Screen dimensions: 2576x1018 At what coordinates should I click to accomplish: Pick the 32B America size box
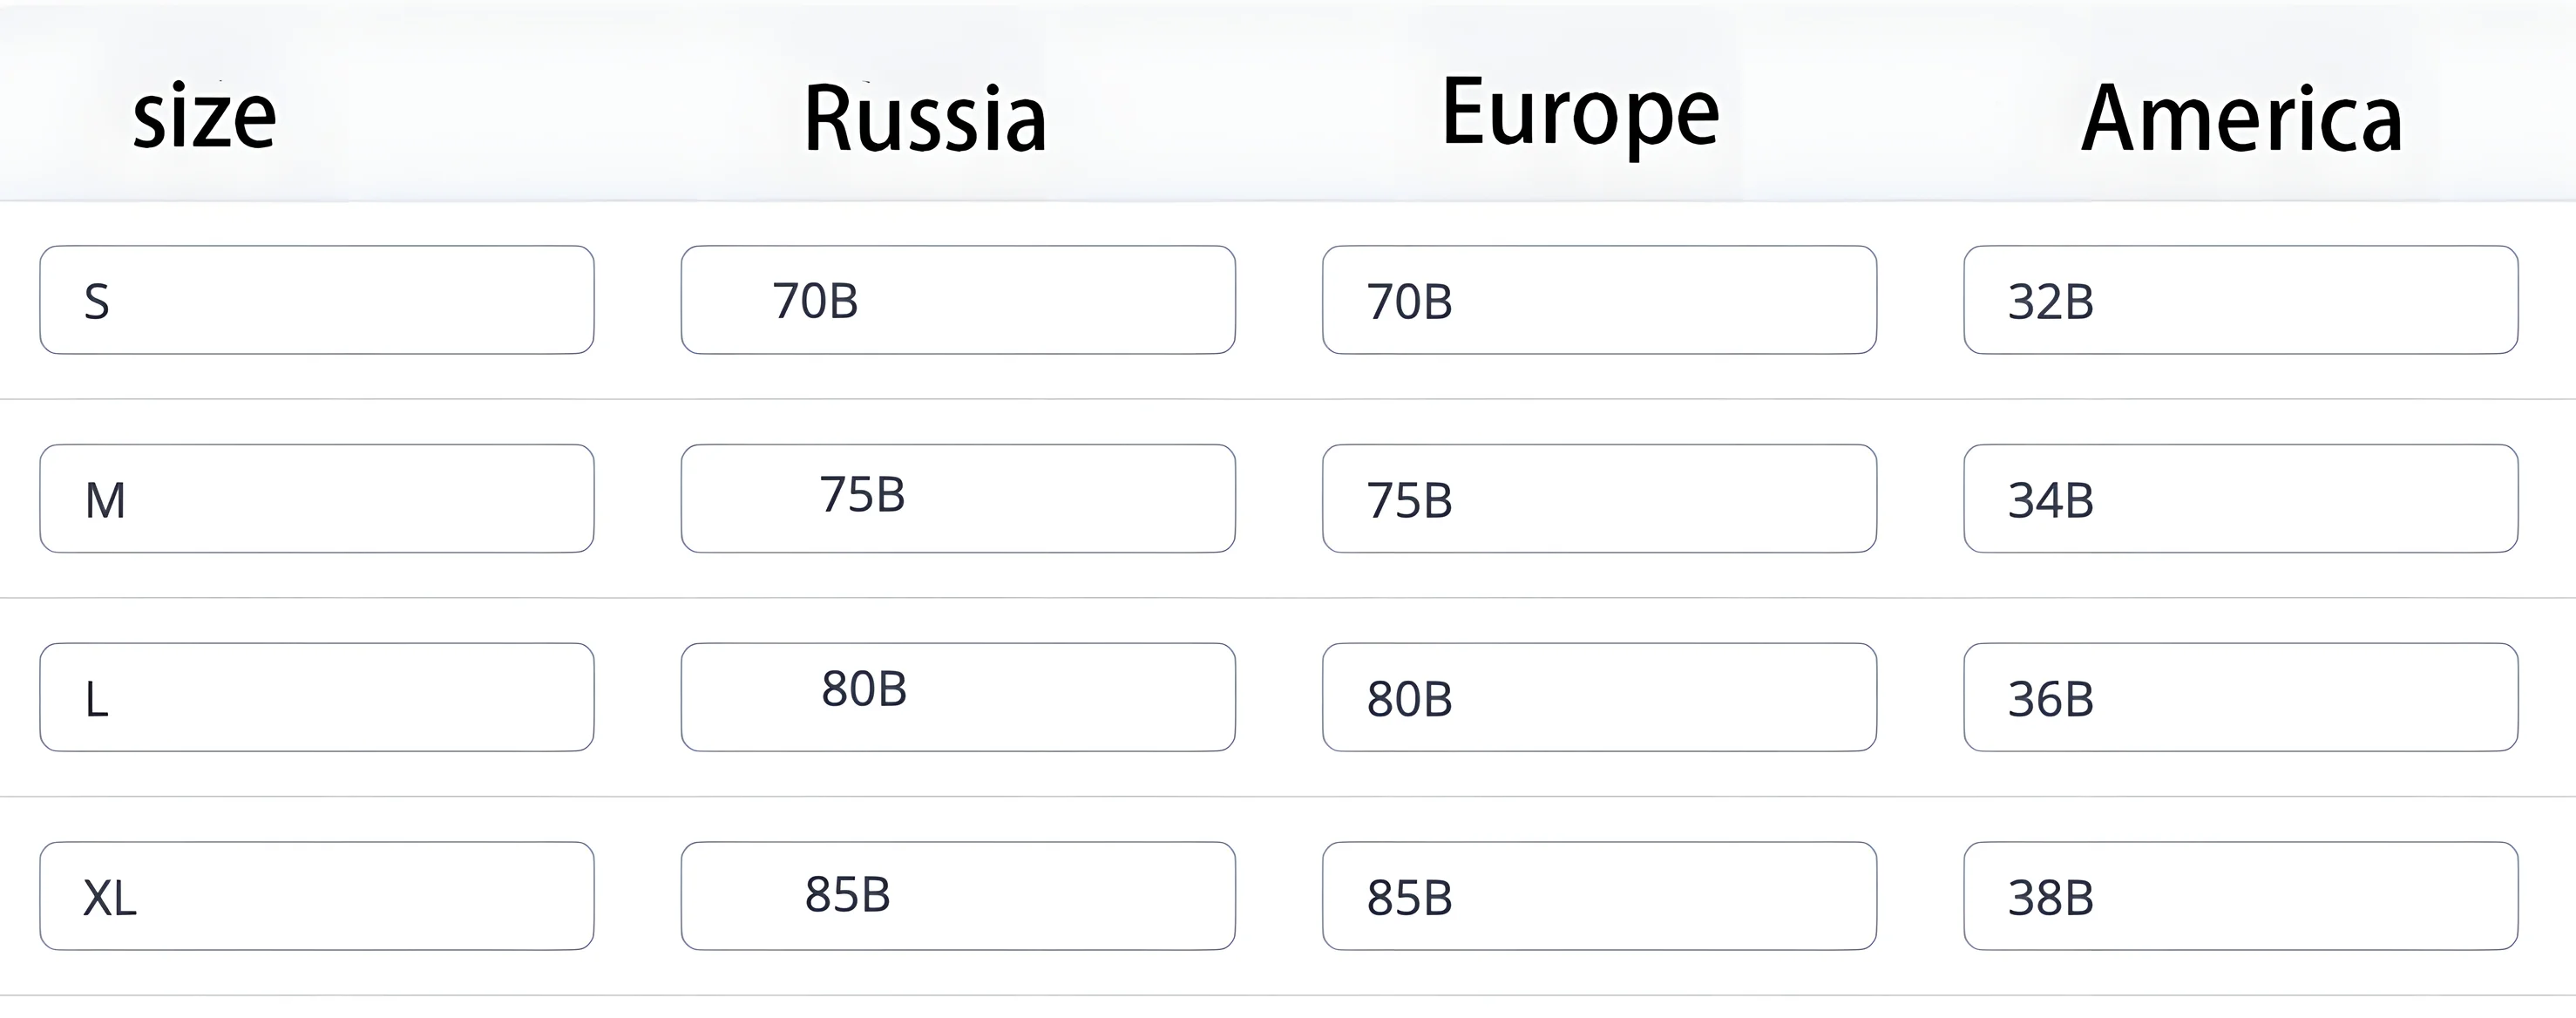click(2240, 300)
